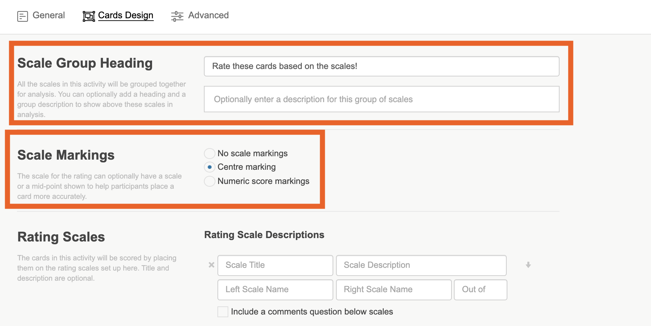Select the Cards Design tab label
This screenshot has width=651, height=326.
[126, 15]
